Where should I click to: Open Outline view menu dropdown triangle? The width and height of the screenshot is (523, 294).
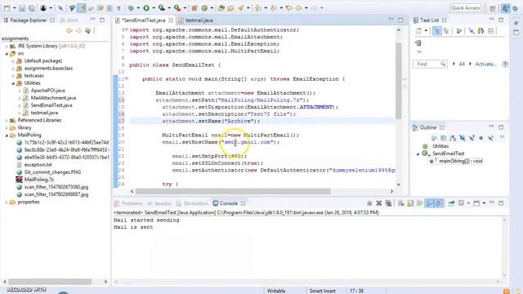click(502, 138)
